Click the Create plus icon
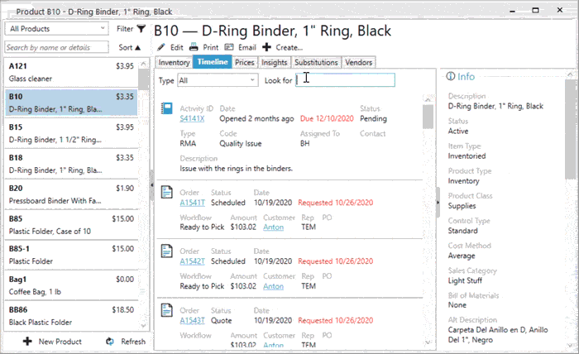579x354 pixels. 266,47
